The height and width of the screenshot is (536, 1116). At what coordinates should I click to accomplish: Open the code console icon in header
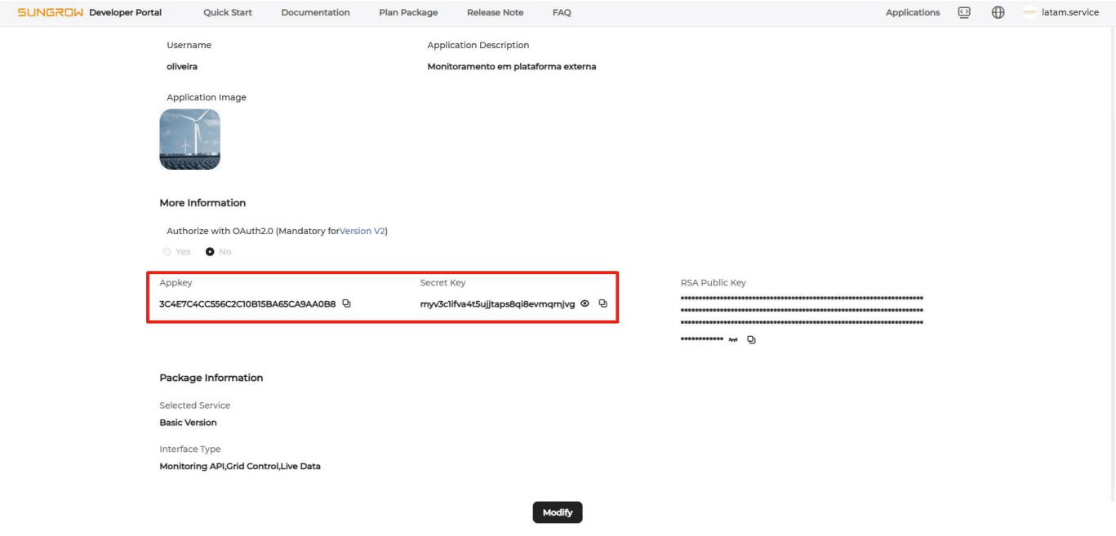[964, 12]
